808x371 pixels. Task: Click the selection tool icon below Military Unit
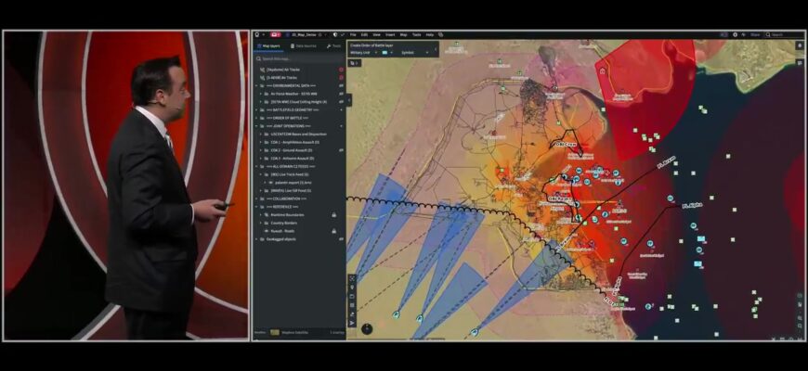tap(353, 63)
